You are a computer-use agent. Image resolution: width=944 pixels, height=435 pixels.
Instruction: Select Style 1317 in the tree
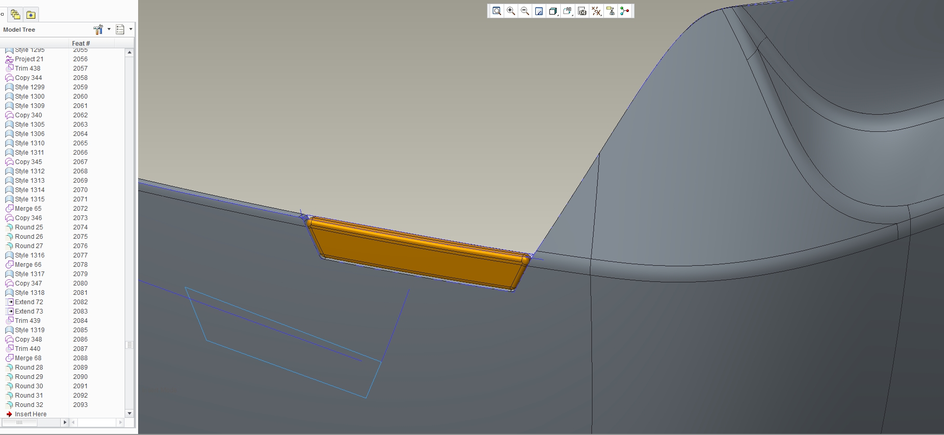point(30,274)
